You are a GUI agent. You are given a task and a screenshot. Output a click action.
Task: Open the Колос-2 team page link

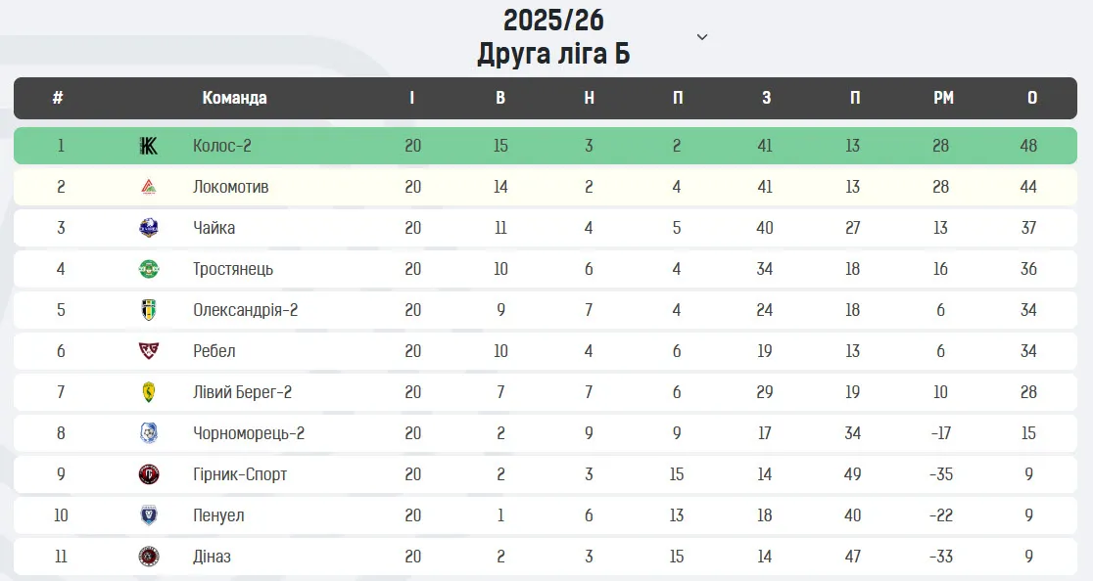[222, 146]
